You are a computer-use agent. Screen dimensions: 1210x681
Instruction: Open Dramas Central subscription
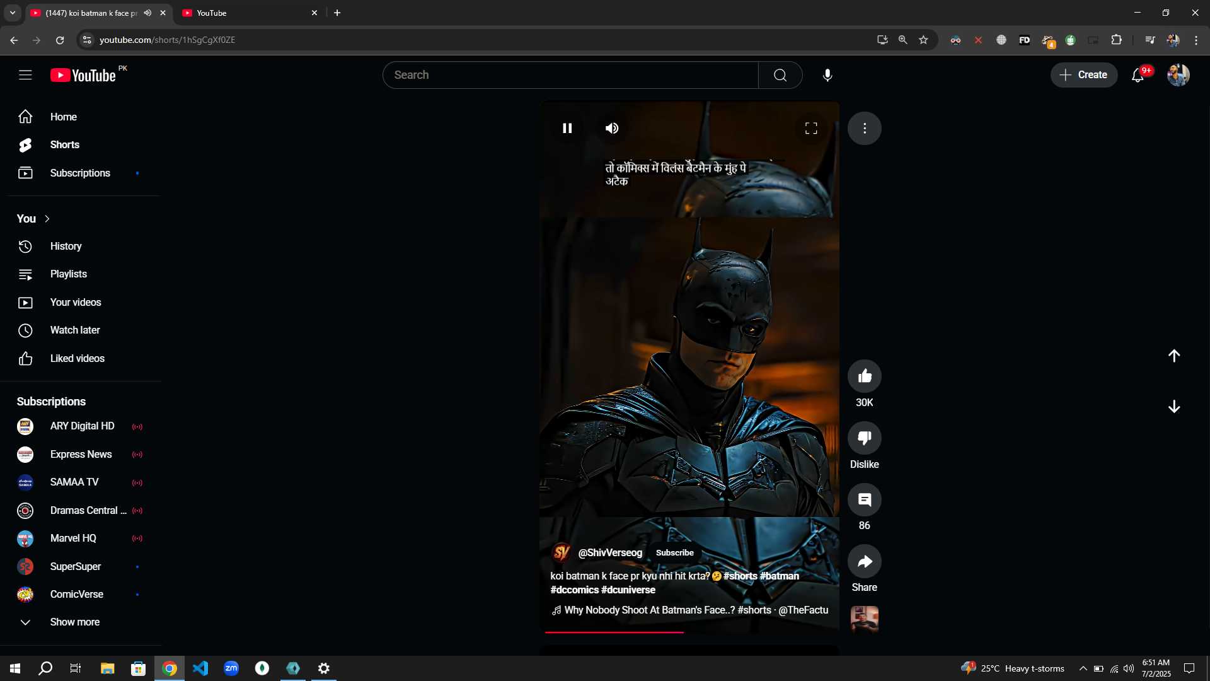tap(79, 510)
